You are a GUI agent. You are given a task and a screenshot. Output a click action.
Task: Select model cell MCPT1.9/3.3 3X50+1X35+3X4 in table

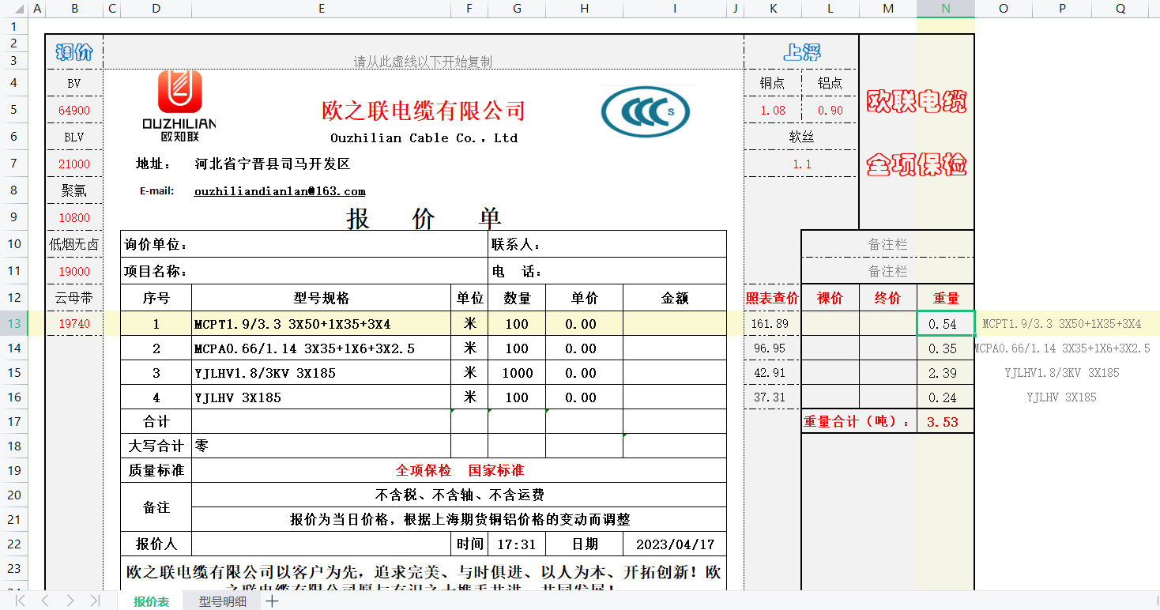[321, 324]
